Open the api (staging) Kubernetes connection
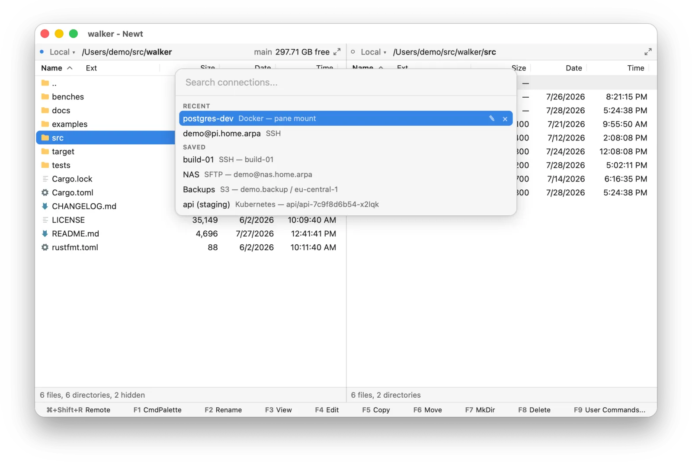Screen dimensions: 692x463 pyautogui.click(x=346, y=204)
